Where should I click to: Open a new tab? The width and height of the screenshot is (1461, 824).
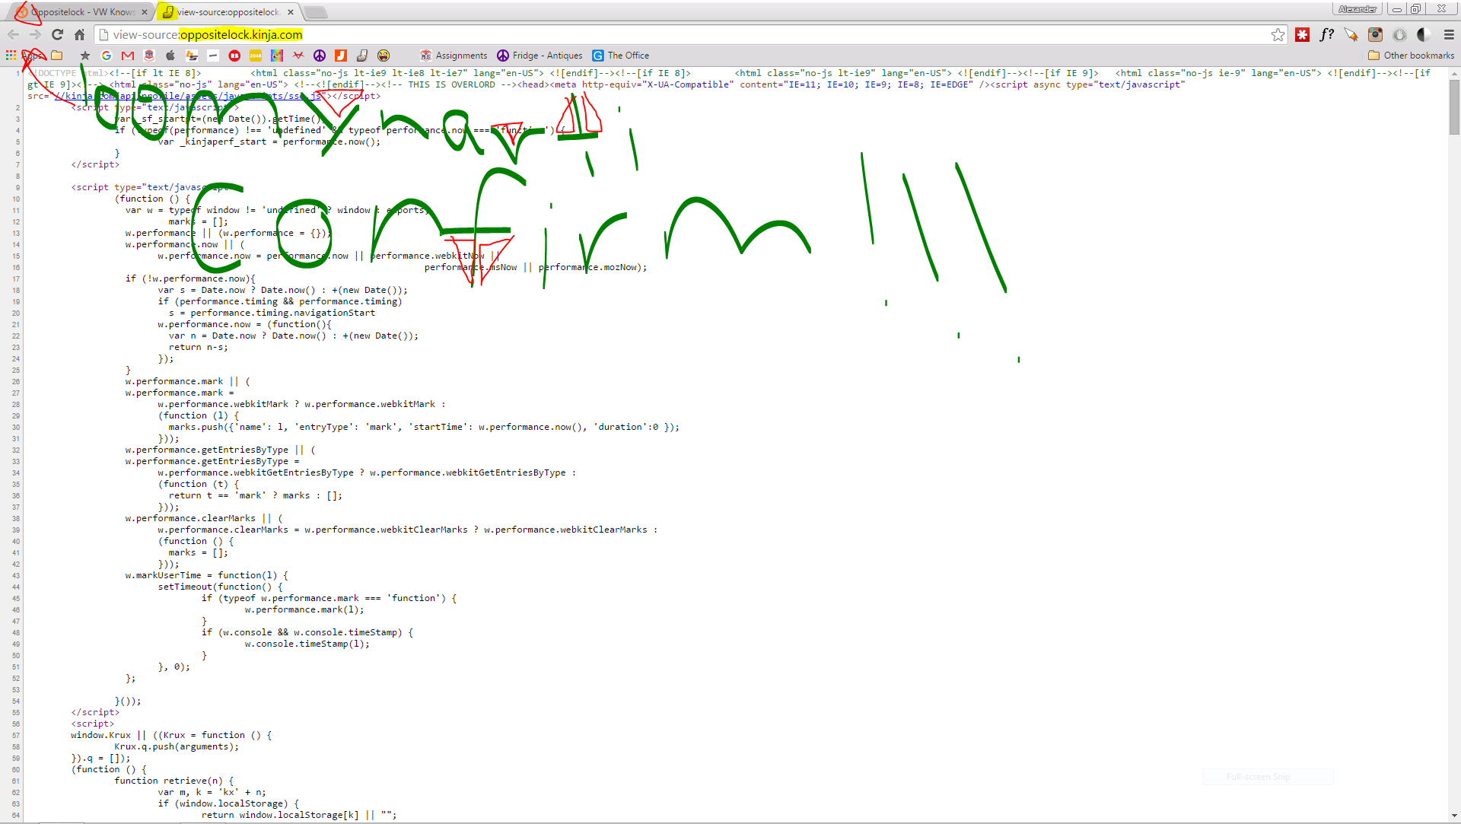(316, 12)
